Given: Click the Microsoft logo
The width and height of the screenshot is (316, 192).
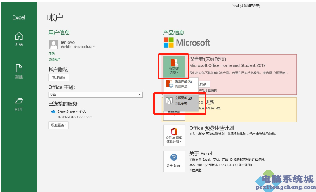Looking at the screenshot, I should [187, 43].
